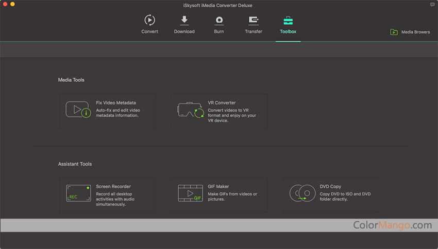Click the Toolbox briefcase icon
This screenshot has width=438, height=249.
point(288,21)
